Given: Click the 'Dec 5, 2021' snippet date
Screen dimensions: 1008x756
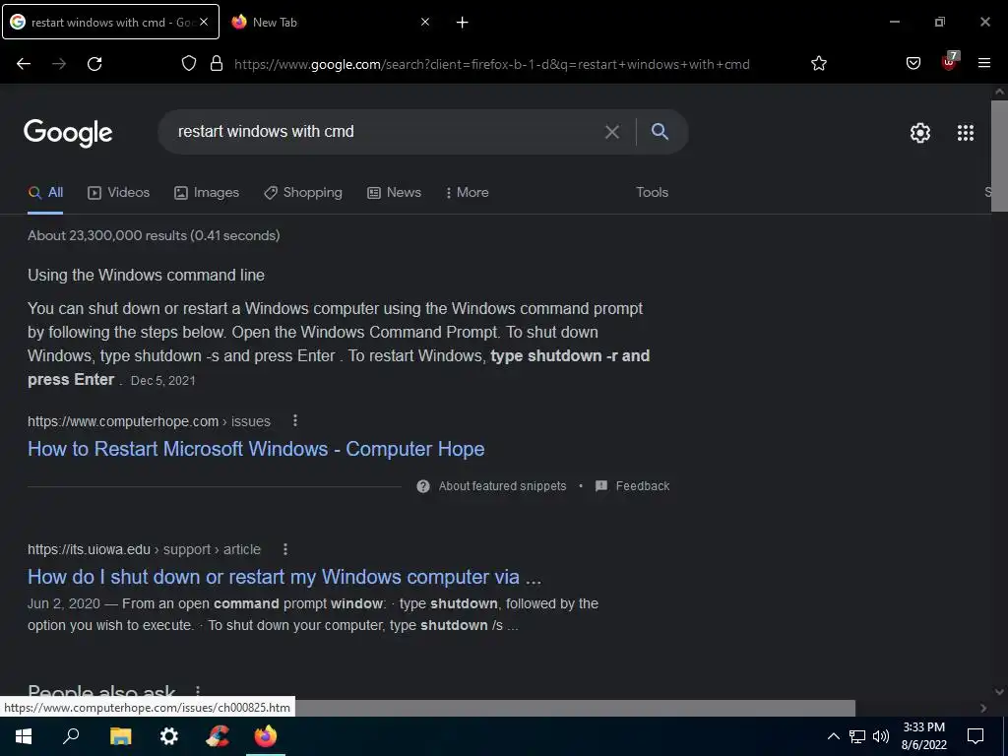Looking at the screenshot, I should coord(162,381).
